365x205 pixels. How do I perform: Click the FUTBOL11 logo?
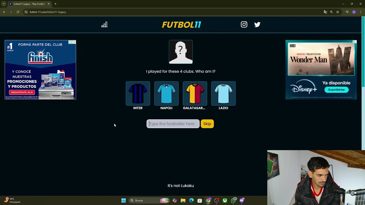pyautogui.click(x=181, y=25)
